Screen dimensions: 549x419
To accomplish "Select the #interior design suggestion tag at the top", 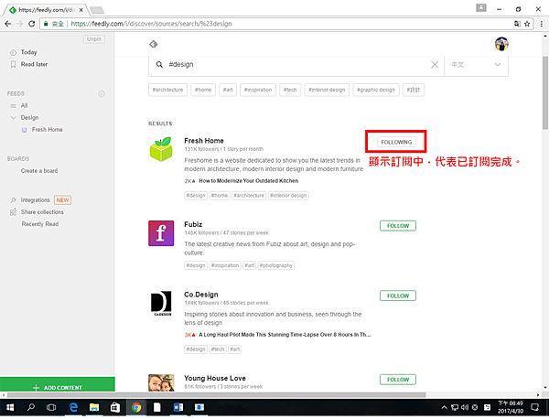I will 327,90.
